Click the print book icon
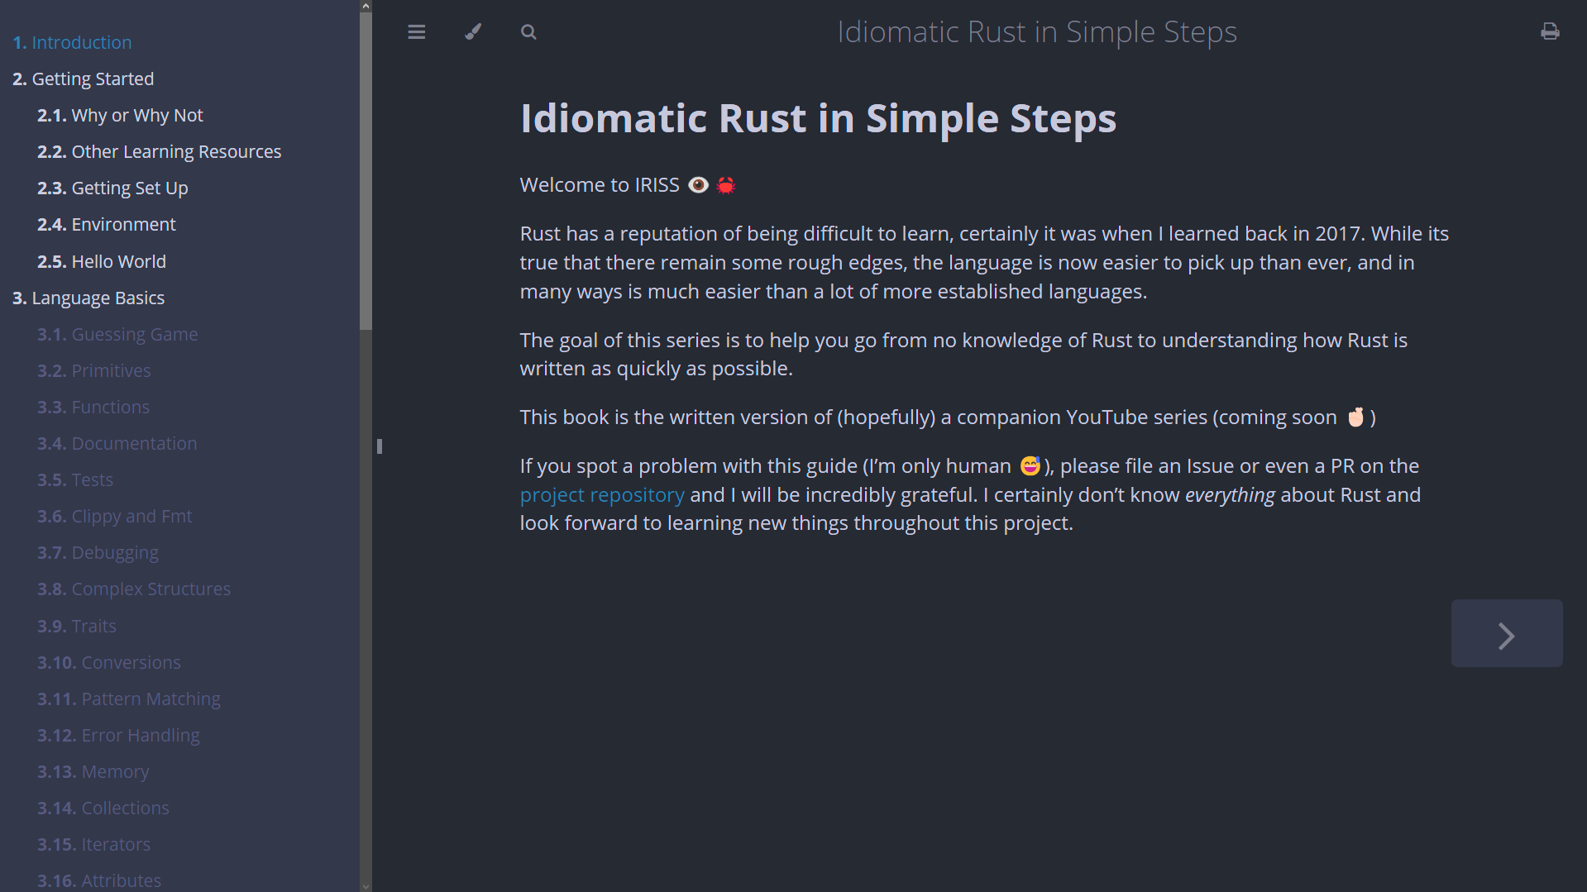 pyautogui.click(x=1550, y=32)
